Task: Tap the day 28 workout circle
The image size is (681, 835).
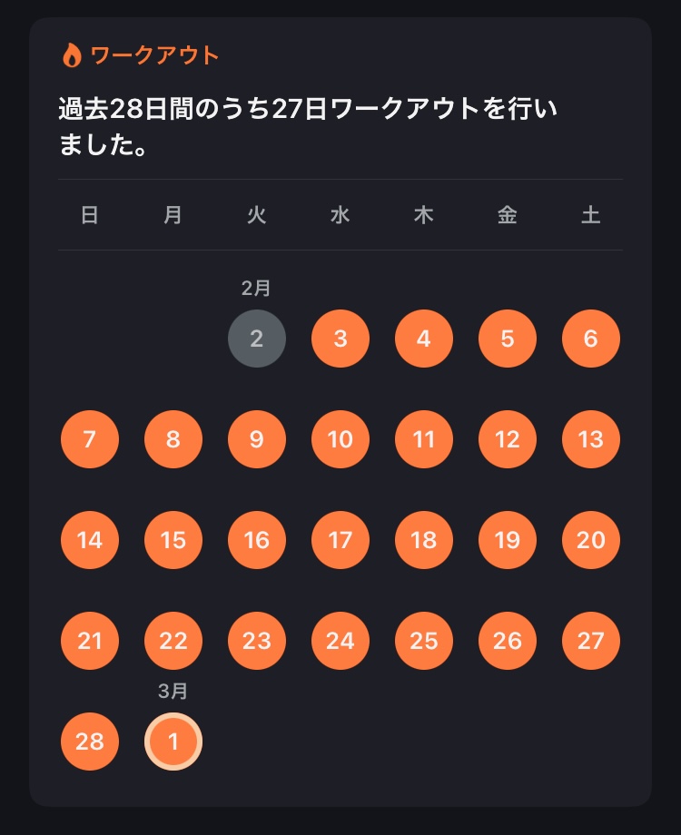Action: click(90, 742)
